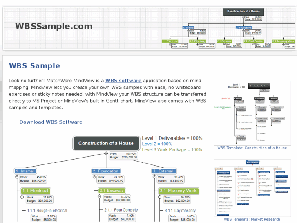Select the 3.1 Masonry Work node
This screenshot has width=297, height=223.
(x=179, y=191)
